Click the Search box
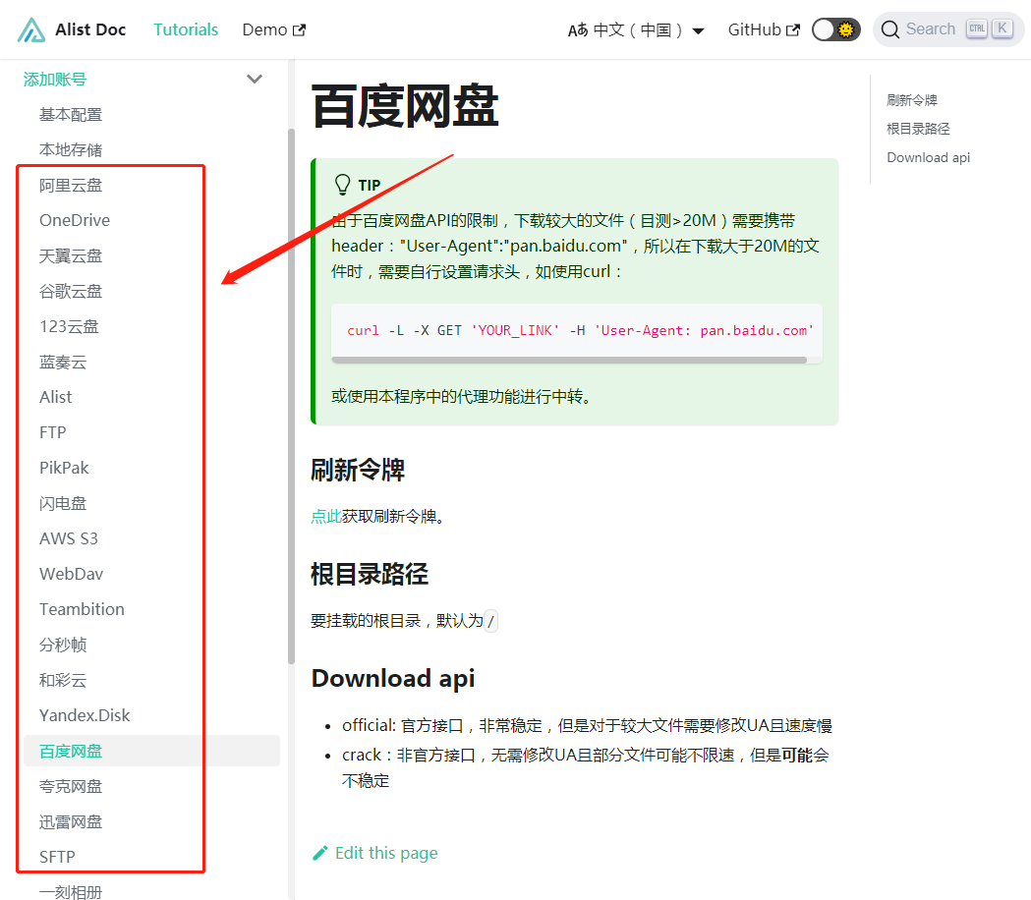 tap(947, 28)
